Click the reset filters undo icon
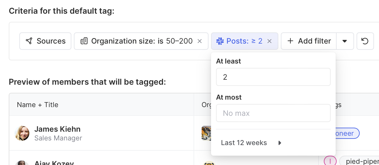The height and width of the screenshot is (165, 379). click(365, 41)
